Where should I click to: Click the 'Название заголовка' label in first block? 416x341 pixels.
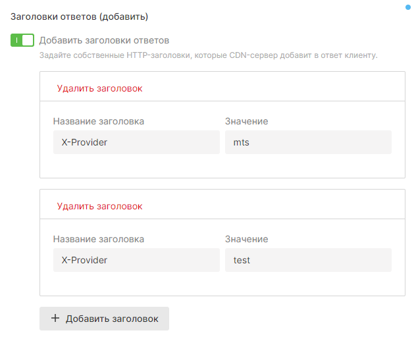99,121
